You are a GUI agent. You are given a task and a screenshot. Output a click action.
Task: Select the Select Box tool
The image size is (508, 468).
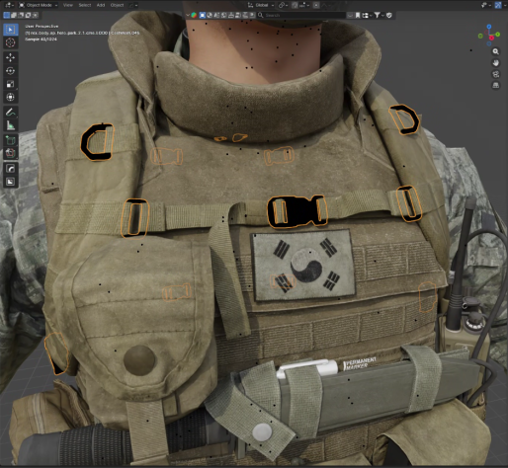pyautogui.click(x=10, y=30)
